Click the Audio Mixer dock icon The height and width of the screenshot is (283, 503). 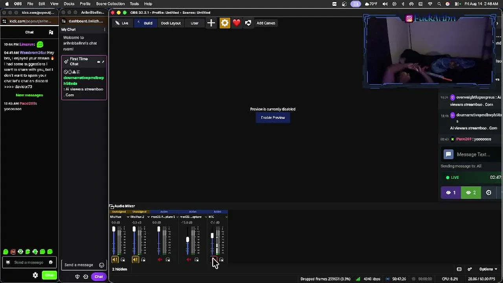(x=112, y=206)
